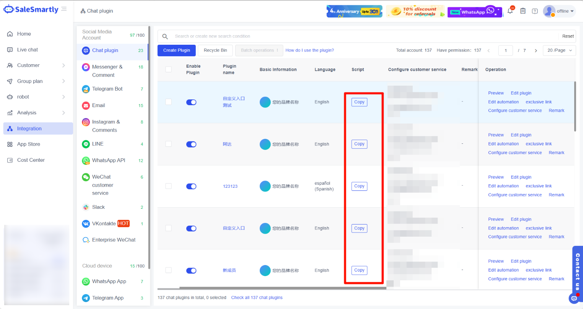
Task: Open the help question mark icon
Action: pos(535,11)
